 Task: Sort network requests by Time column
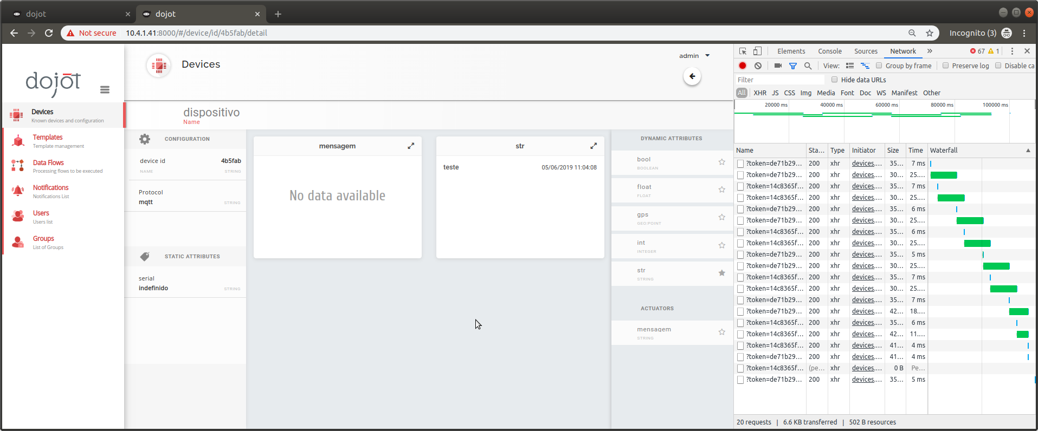click(x=917, y=150)
